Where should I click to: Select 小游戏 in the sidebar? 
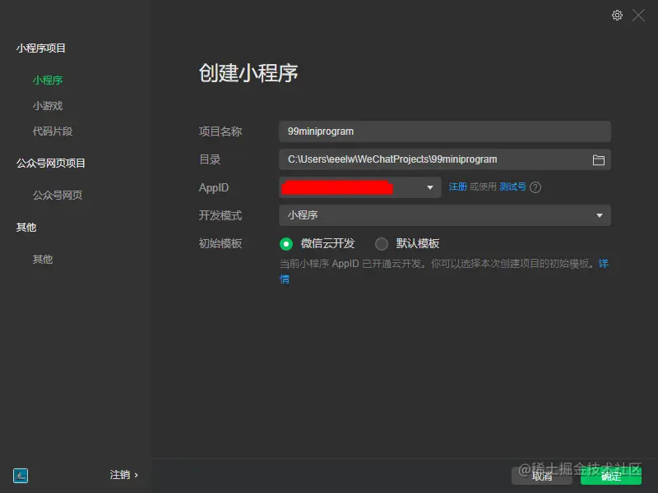click(48, 106)
